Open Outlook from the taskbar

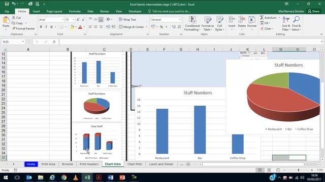(29, 177)
